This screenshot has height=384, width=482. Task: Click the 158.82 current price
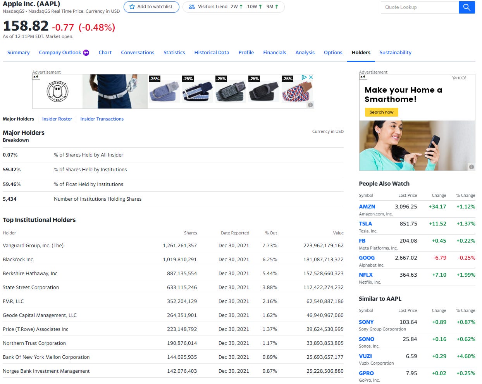pos(26,26)
